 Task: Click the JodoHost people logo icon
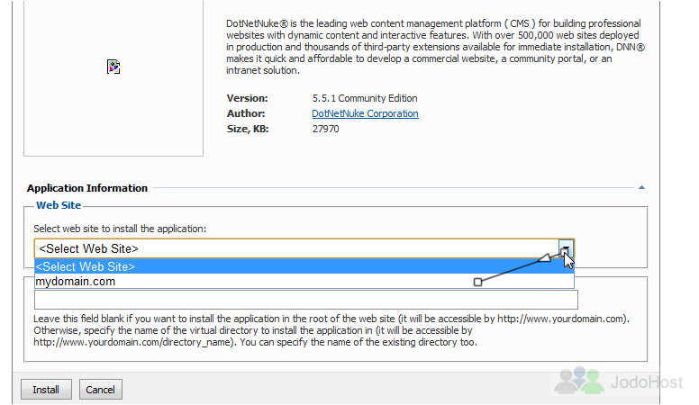pos(579,381)
